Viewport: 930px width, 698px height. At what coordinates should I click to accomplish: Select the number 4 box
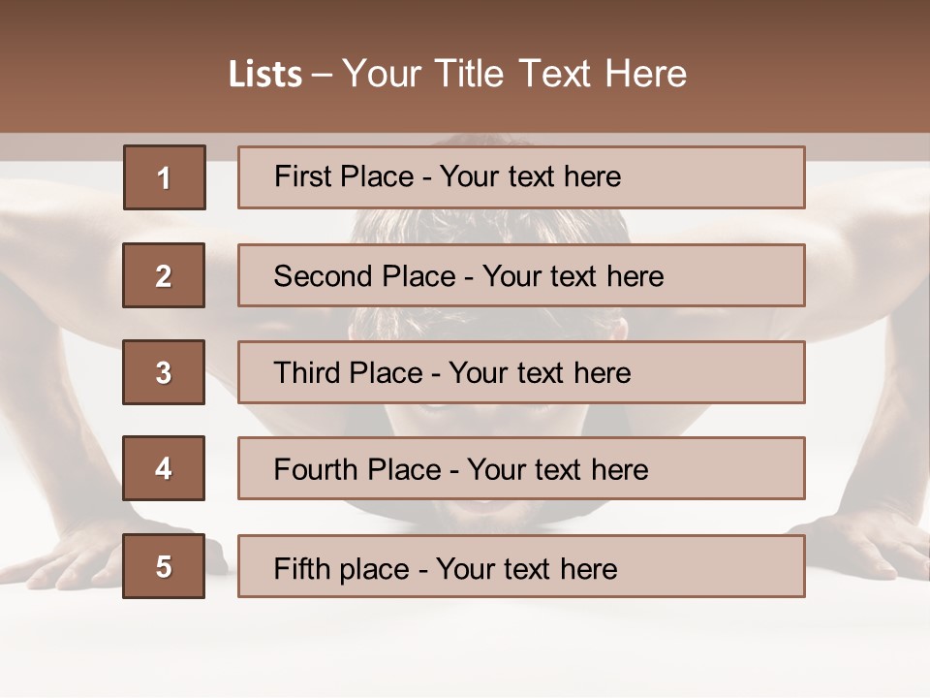pos(164,469)
